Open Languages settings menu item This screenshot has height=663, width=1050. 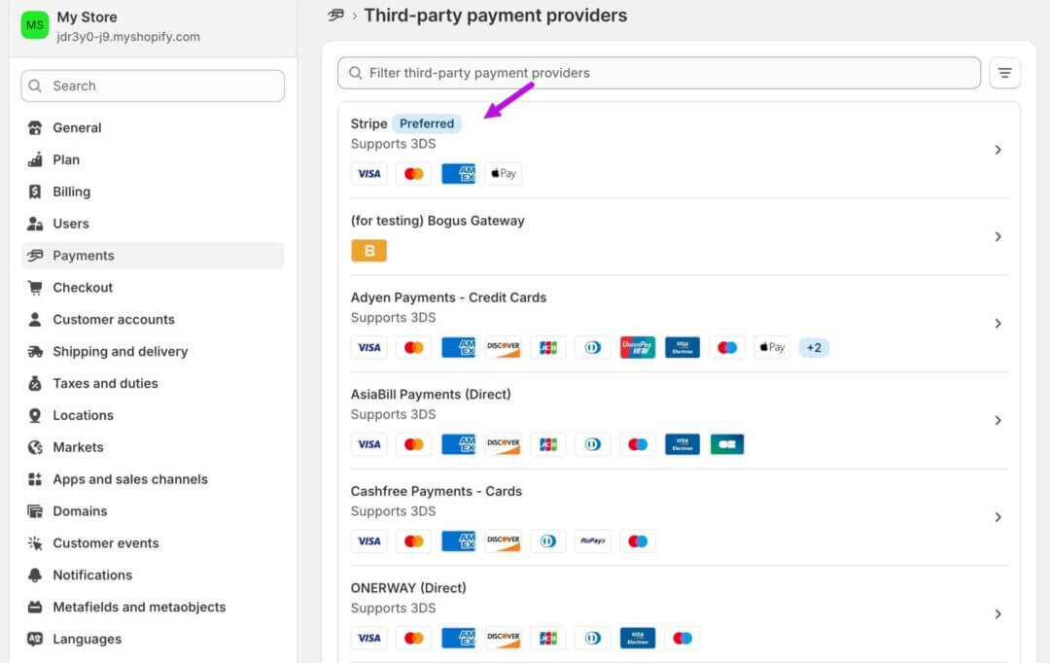click(153, 640)
